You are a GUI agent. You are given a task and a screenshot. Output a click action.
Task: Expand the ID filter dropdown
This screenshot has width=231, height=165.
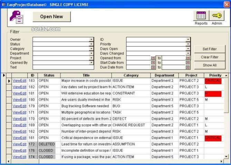pyautogui.click(x=188, y=39)
